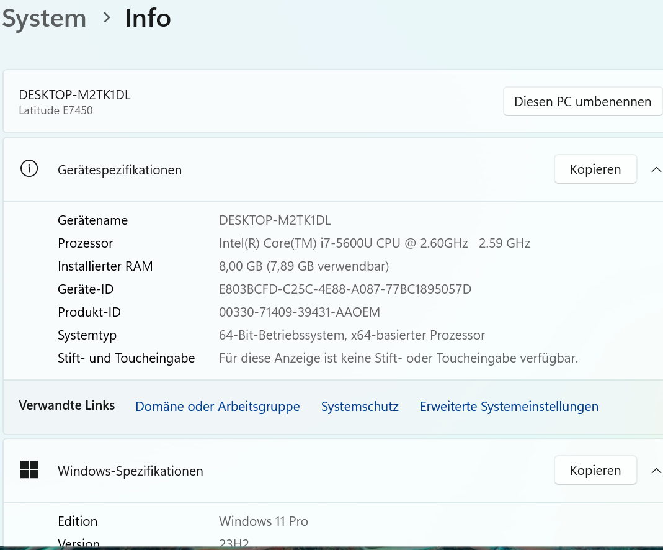663x550 pixels.
Task: Select the Geräte-ID value E803BCFD-C25C
Action: pos(345,289)
